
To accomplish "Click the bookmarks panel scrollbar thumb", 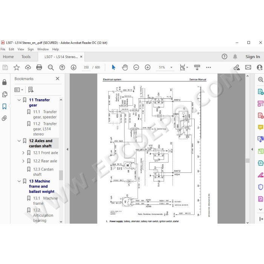I will click(61, 175).
